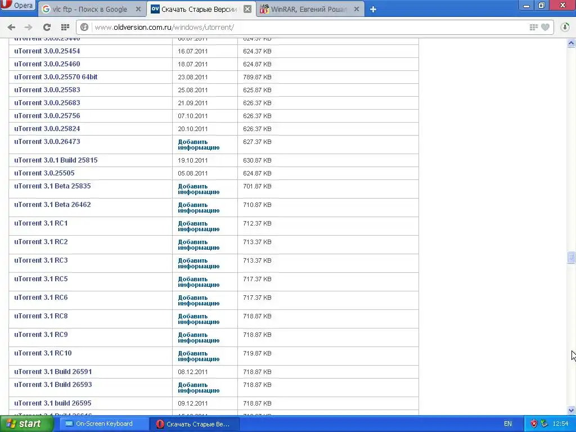The image size is (576, 432).
Task: Open uTorrent 3.0.0.25583 link
Action: (47, 89)
